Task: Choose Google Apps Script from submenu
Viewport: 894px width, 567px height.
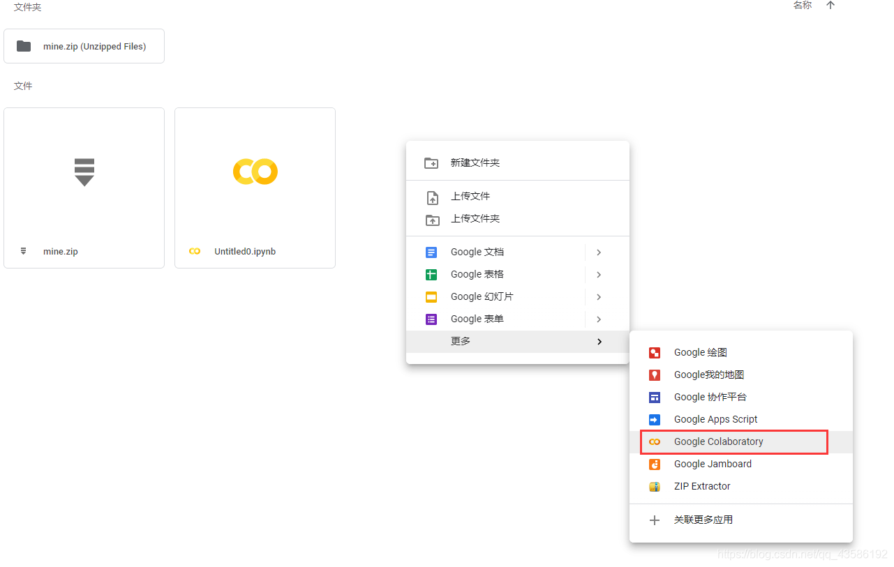Action: (741, 420)
